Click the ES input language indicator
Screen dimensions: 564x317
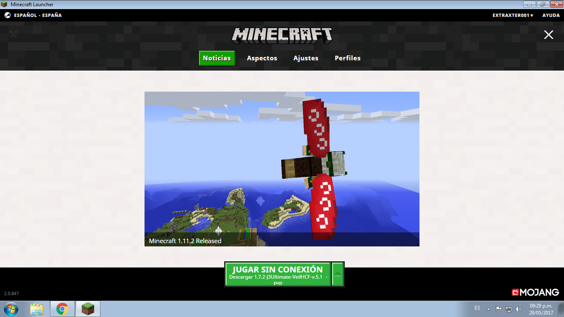coord(477,308)
